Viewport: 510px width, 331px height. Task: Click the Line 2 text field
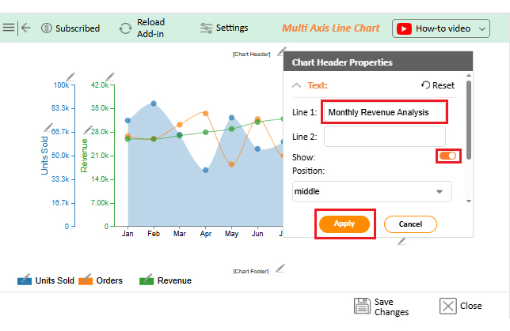coord(384,136)
